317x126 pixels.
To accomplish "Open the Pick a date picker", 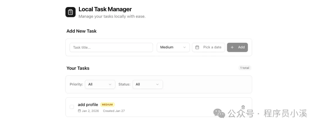I will click(209, 47).
